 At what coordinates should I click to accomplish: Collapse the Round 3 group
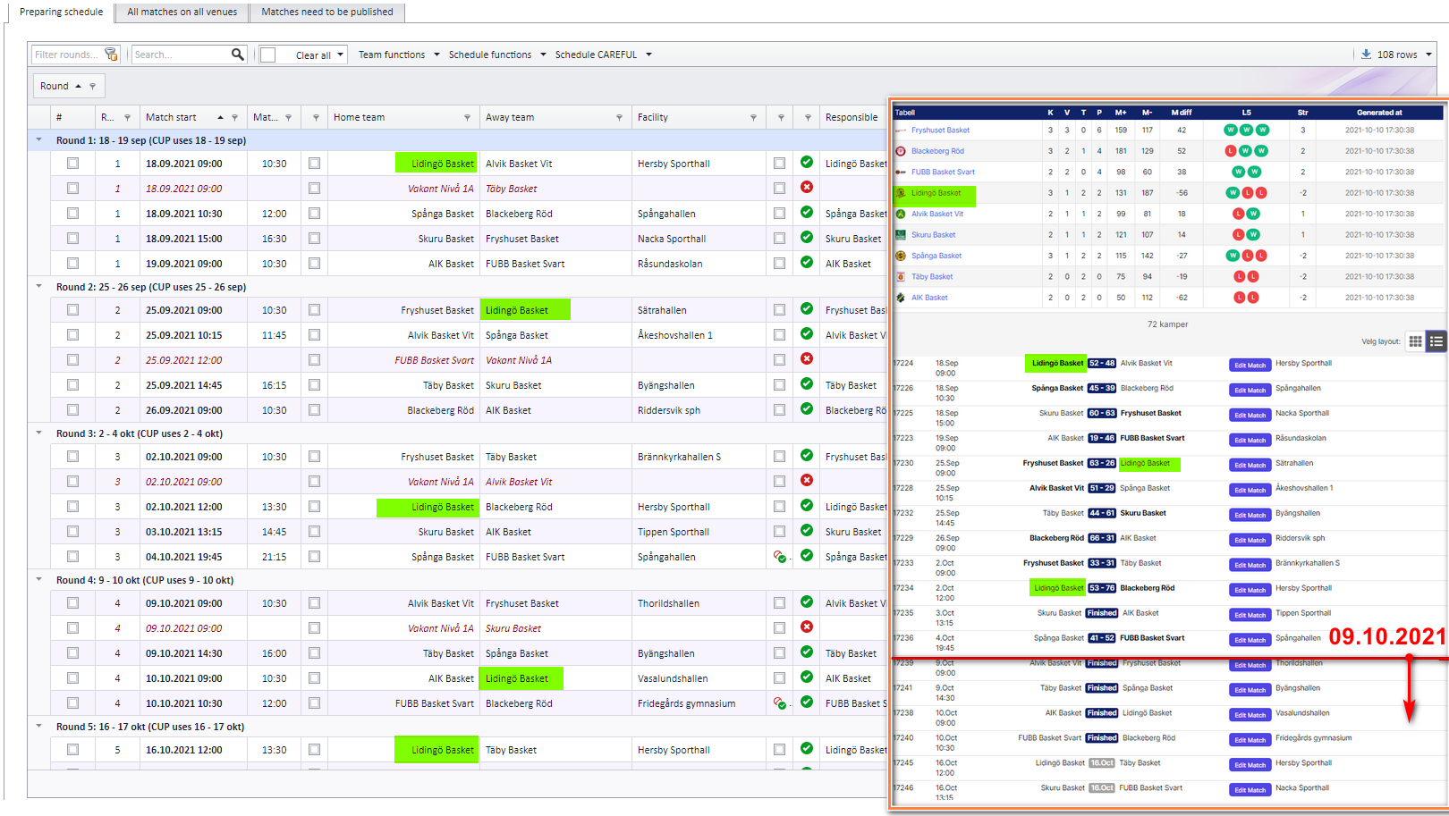point(38,433)
